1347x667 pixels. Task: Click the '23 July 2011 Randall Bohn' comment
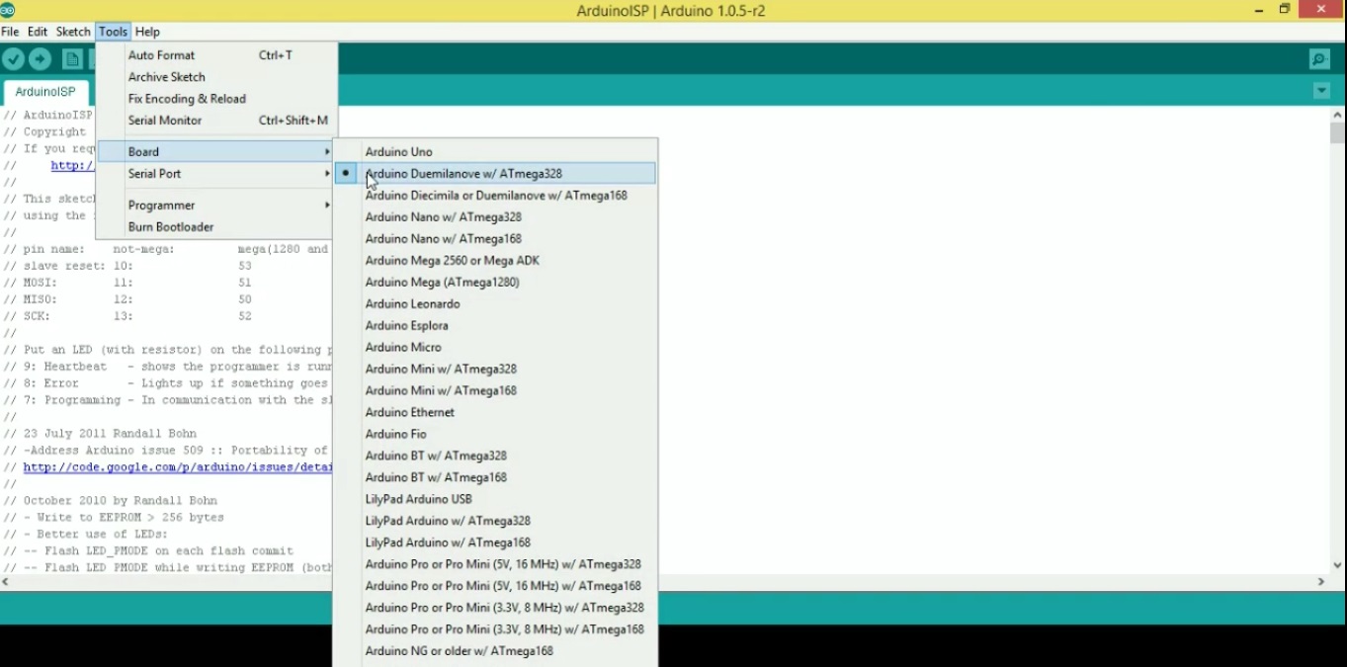pyautogui.click(x=110, y=434)
